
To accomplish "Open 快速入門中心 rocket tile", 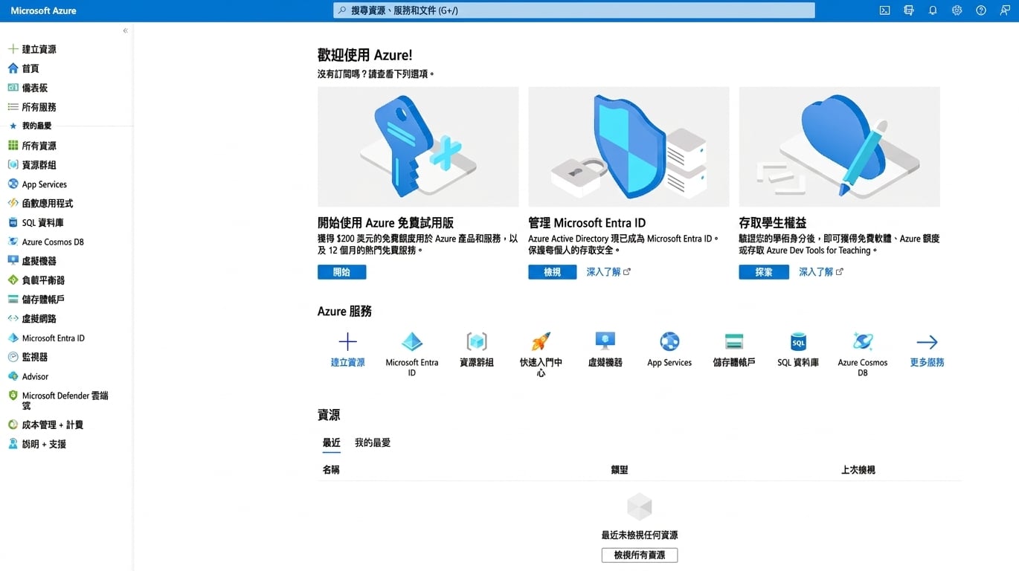I will pyautogui.click(x=541, y=354).
